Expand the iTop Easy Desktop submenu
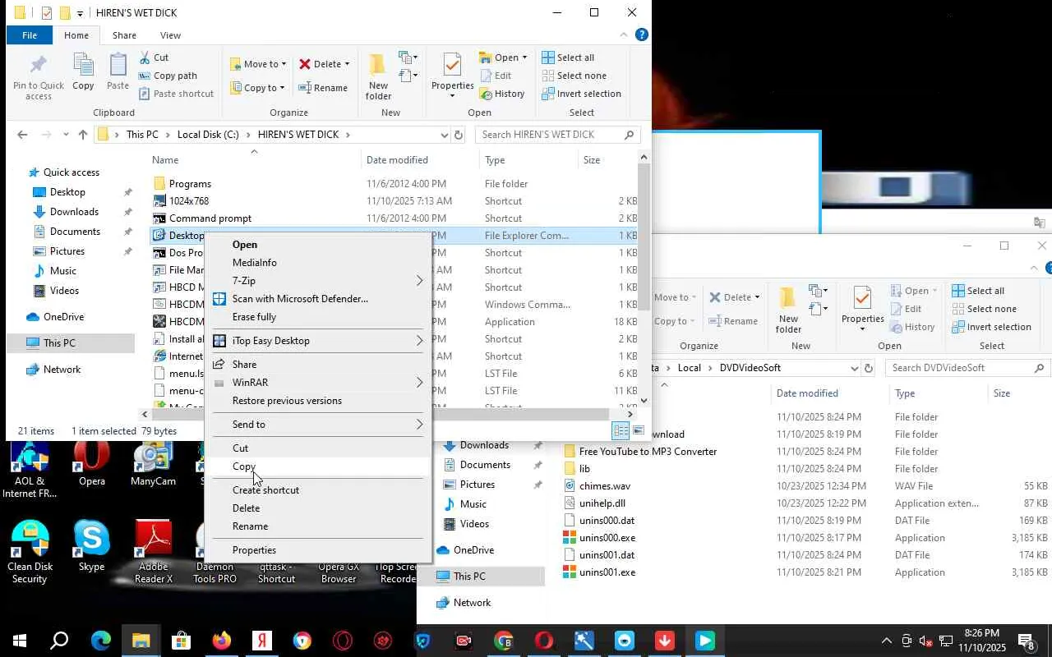 click(419, 341)
